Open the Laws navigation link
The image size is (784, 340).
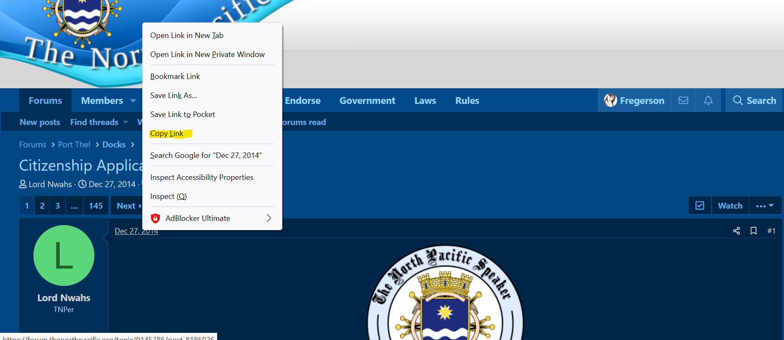pyautogui.click(x=425, y=101)
